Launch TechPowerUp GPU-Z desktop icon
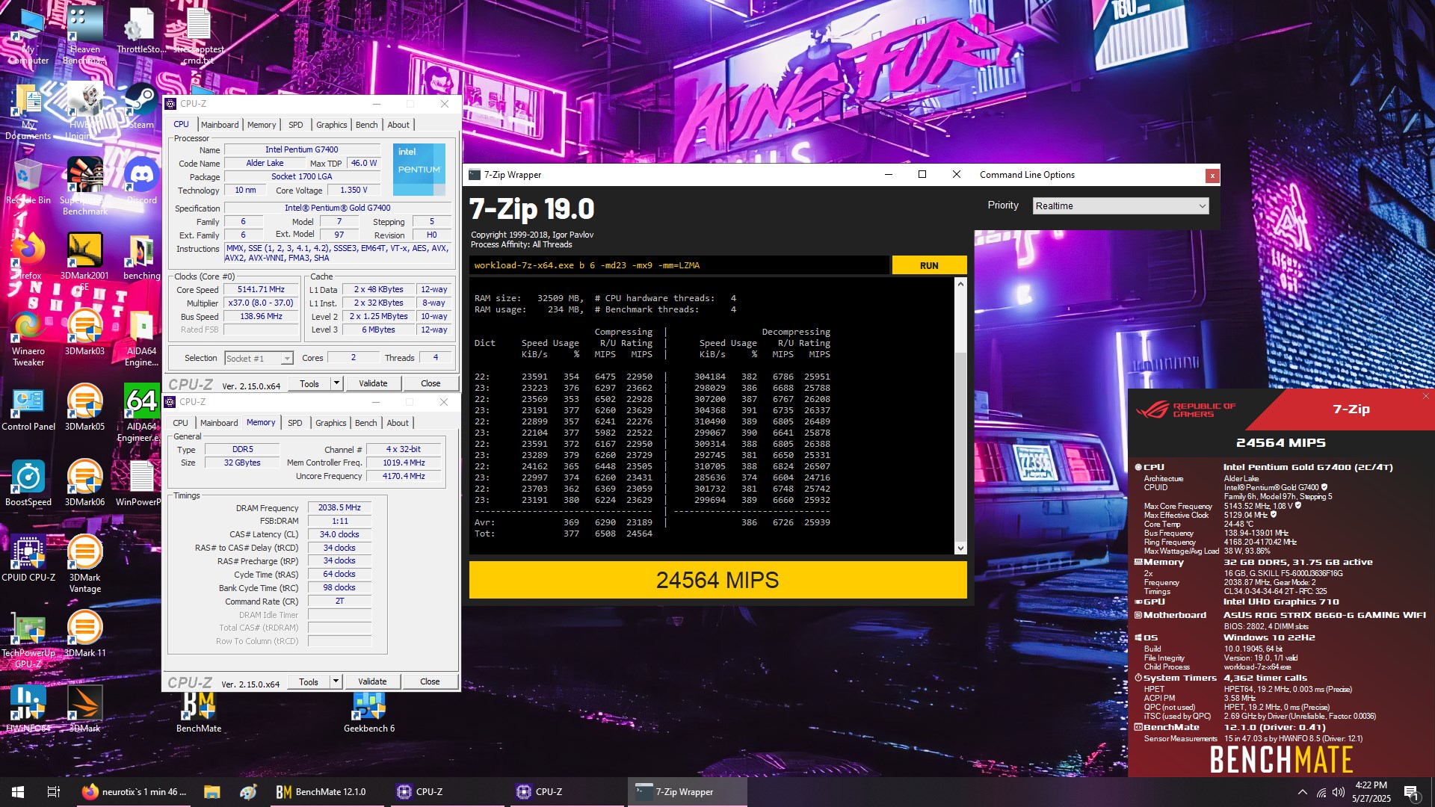This screenshot has height=807, width=1435. 28,639
